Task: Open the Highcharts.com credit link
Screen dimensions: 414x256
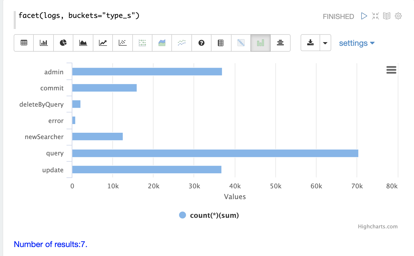Action: 377,227
